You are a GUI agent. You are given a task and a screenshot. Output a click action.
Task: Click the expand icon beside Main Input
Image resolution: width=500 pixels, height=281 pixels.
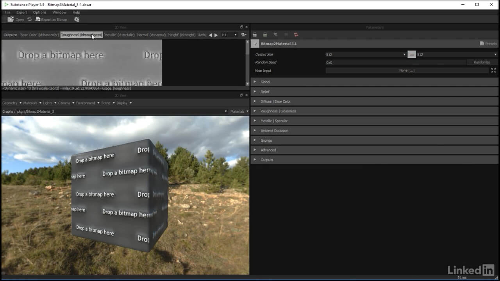tap(493, 71)
